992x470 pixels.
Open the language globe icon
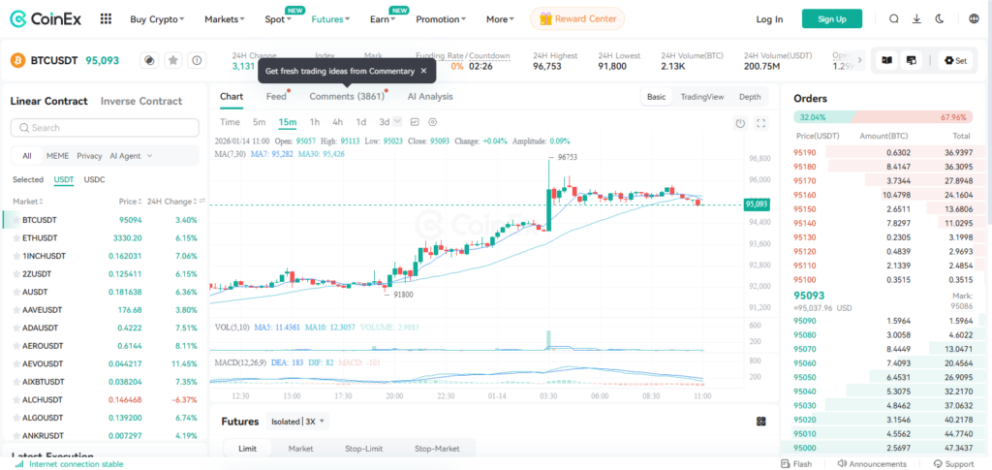click(x=974, y=19)
